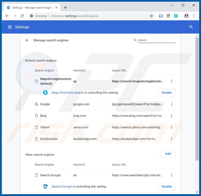Click the google.com keyword

click(81, 104)
